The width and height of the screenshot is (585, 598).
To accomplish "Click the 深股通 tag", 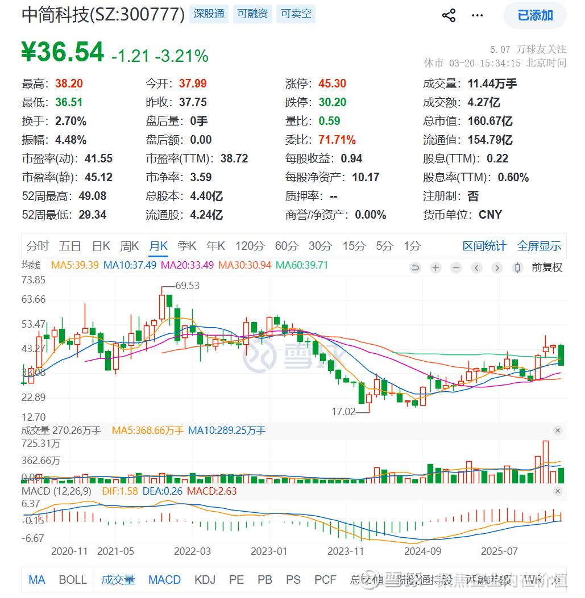I will (209, 14).
